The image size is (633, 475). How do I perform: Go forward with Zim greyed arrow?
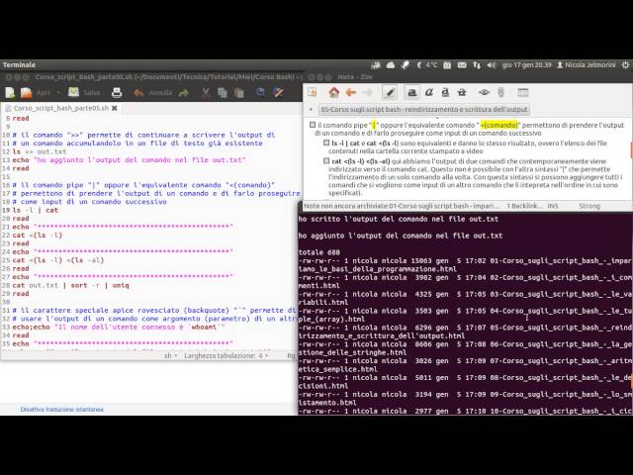(x=368, y=92)
